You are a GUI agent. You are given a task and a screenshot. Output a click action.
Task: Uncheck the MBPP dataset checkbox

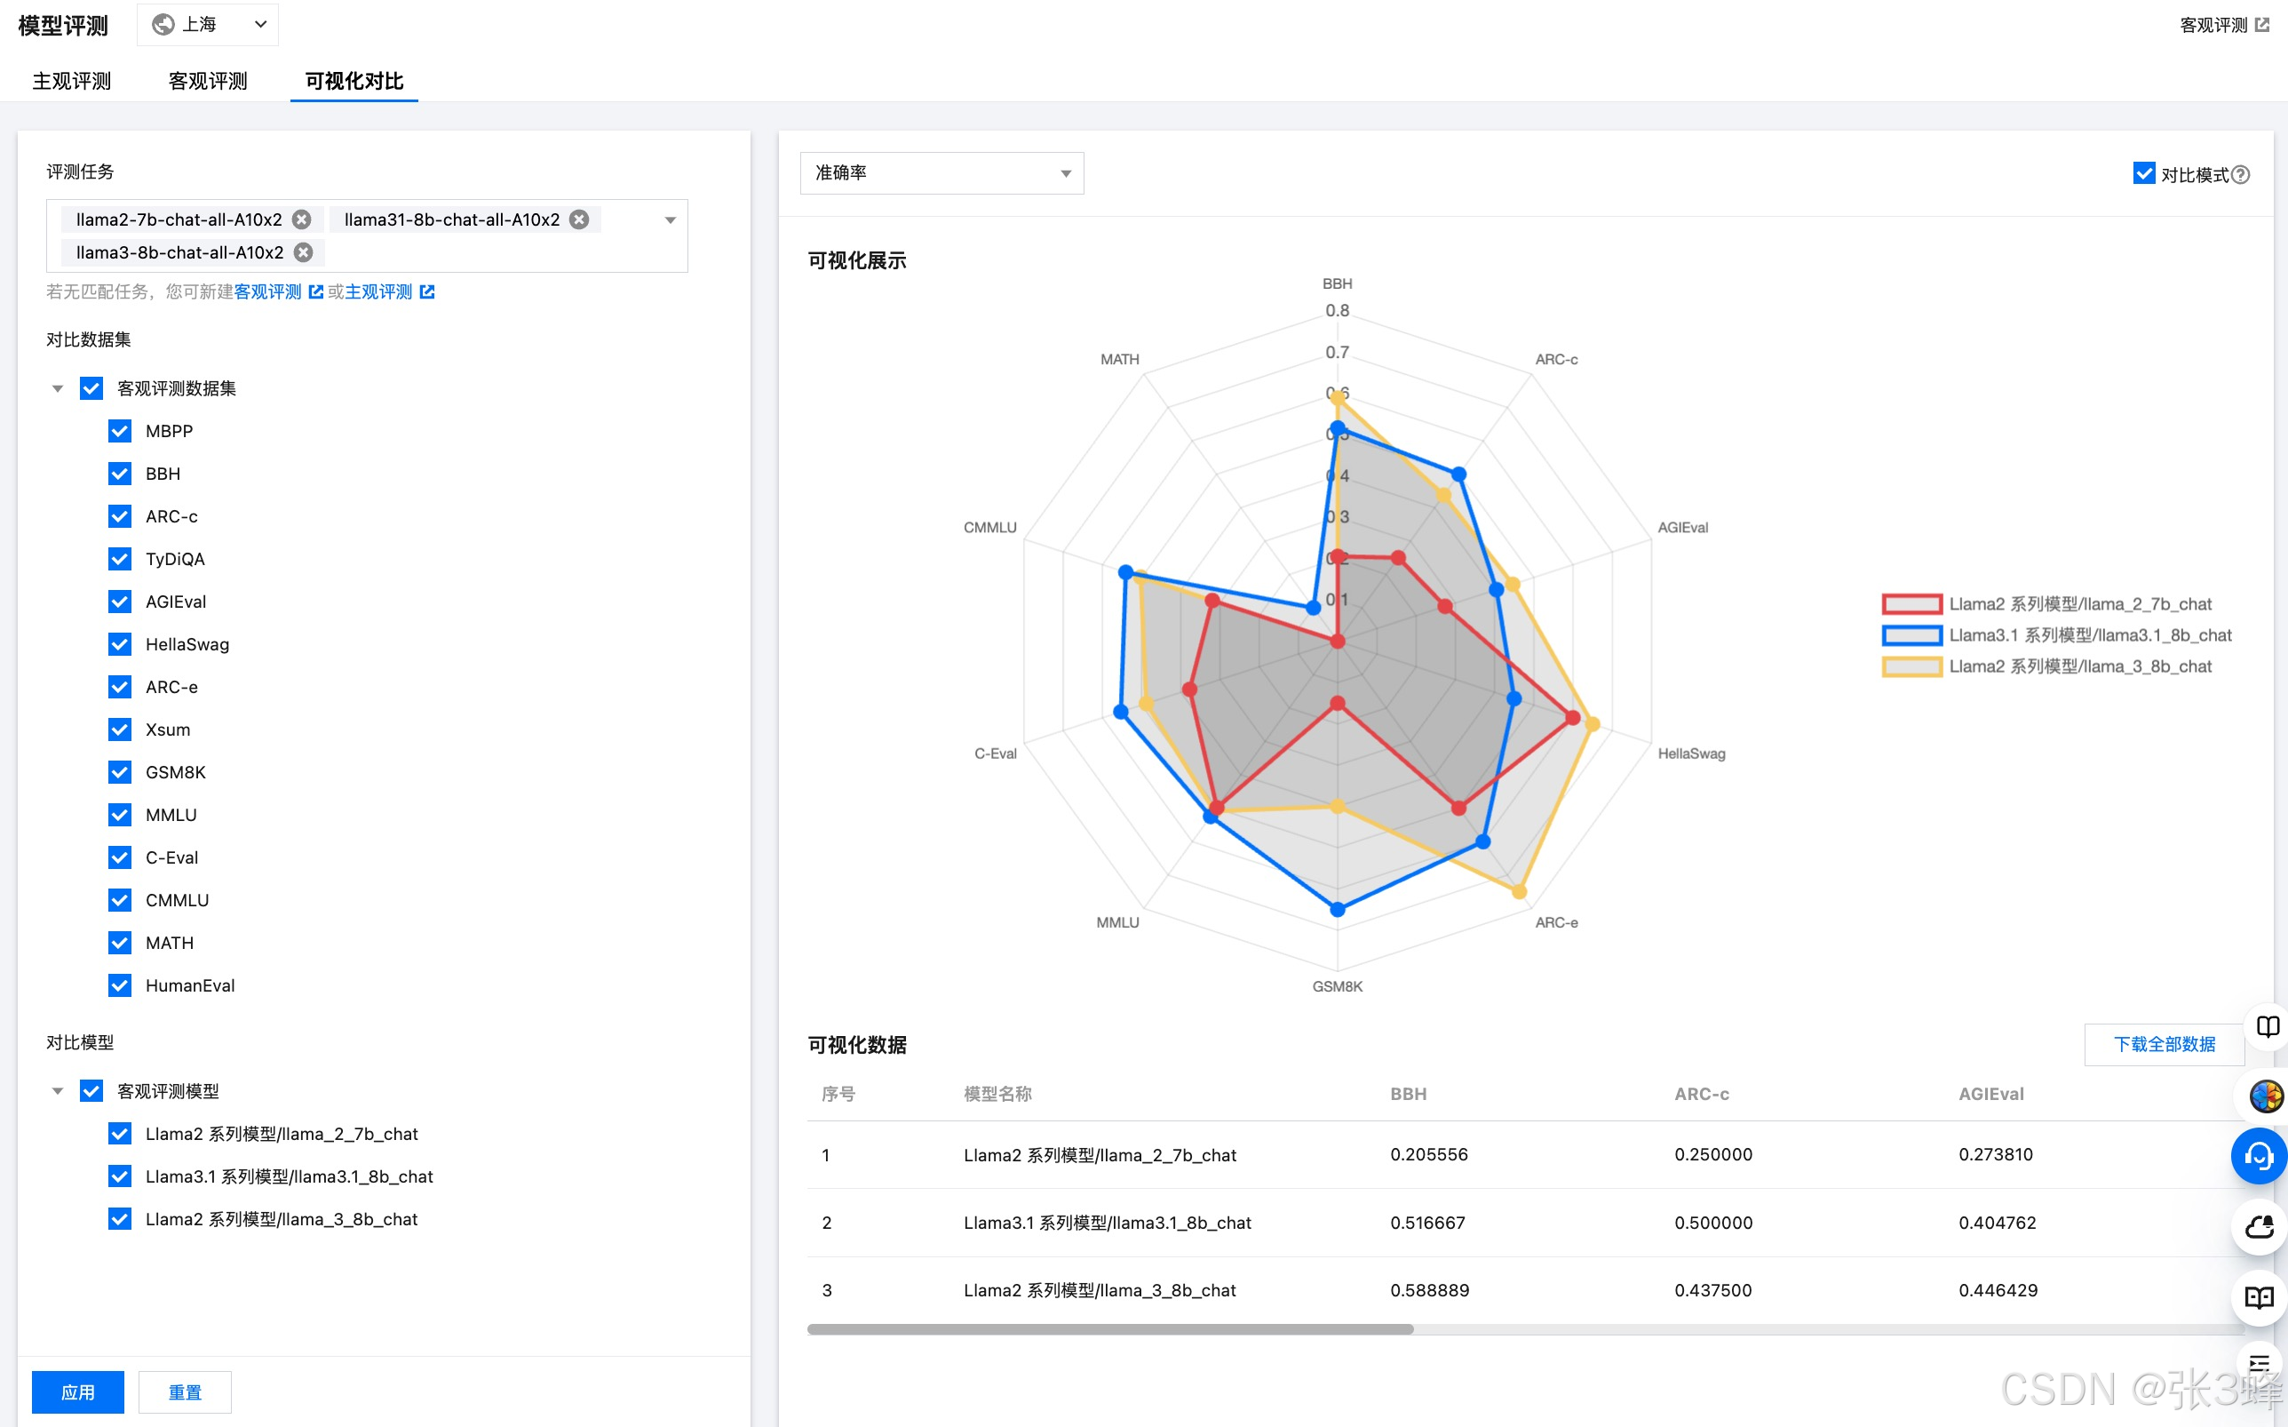(120, 431)
